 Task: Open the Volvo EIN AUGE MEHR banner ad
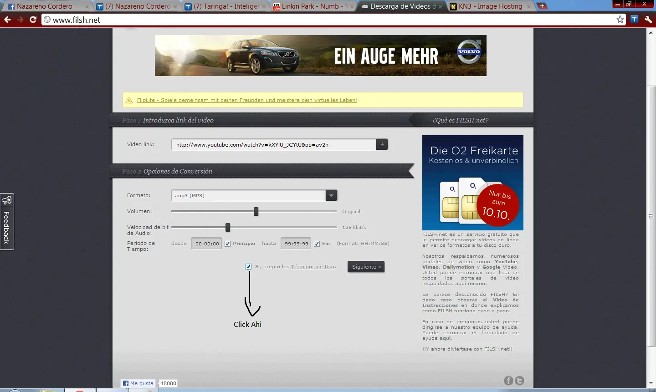pos(321,56)
